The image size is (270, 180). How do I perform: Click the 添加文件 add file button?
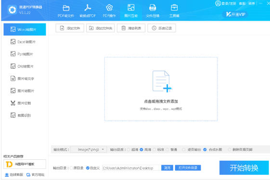coord(70,28)
